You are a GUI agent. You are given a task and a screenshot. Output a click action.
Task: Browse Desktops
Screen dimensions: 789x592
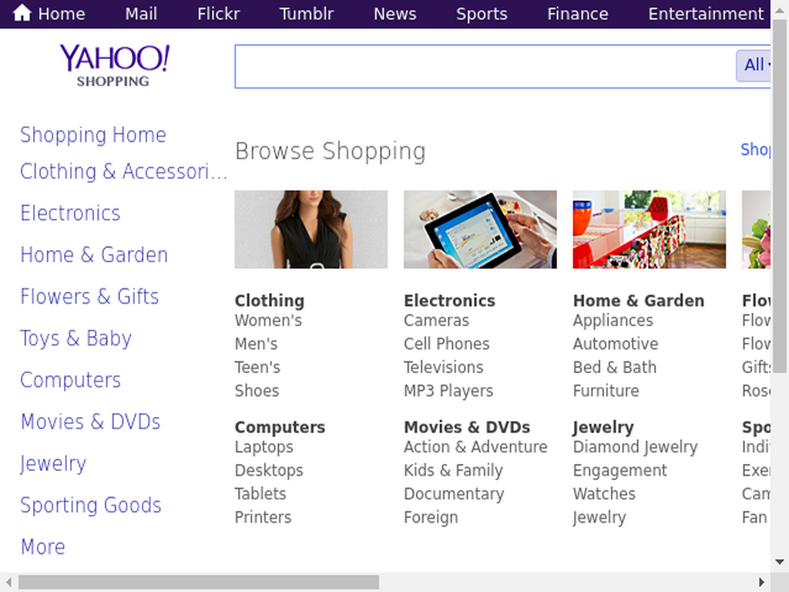point(269,471)
